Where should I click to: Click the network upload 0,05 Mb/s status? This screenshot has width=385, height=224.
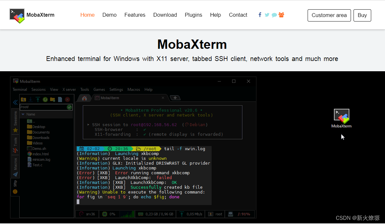(191, 214)
